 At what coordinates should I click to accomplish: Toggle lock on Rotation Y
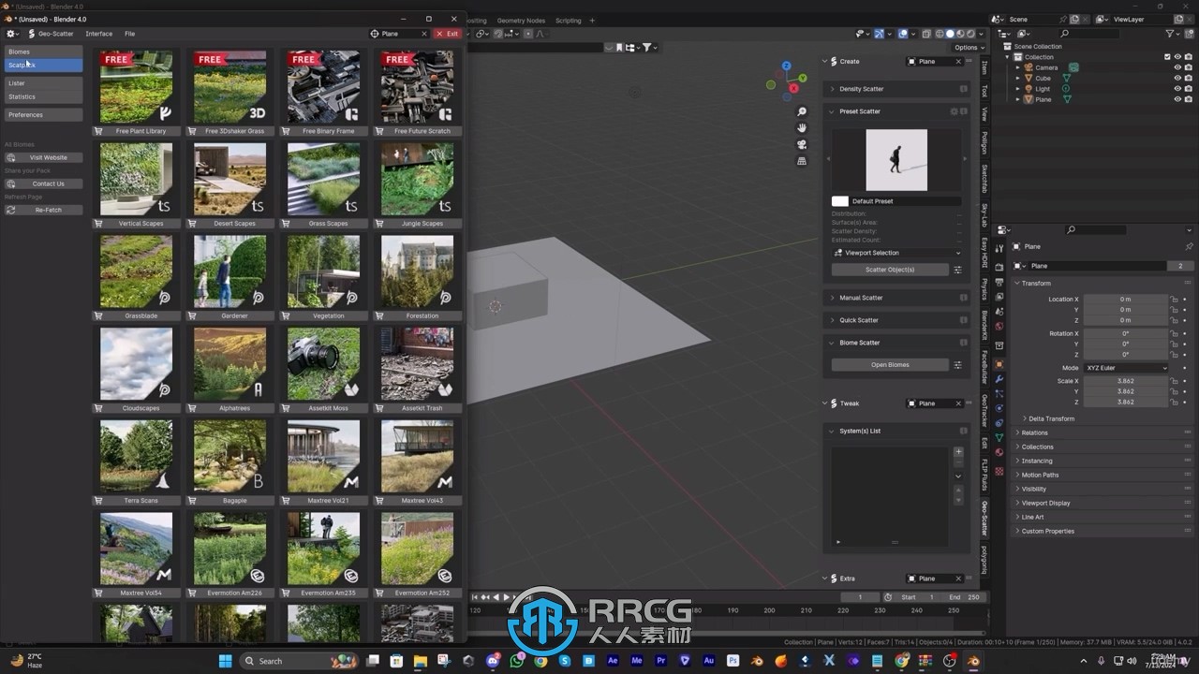1174,344
